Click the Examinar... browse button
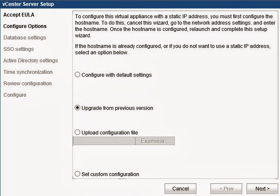 (x=155, y=141)
